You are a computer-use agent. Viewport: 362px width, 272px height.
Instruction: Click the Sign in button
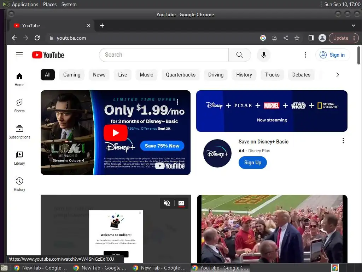click(333, 55)
